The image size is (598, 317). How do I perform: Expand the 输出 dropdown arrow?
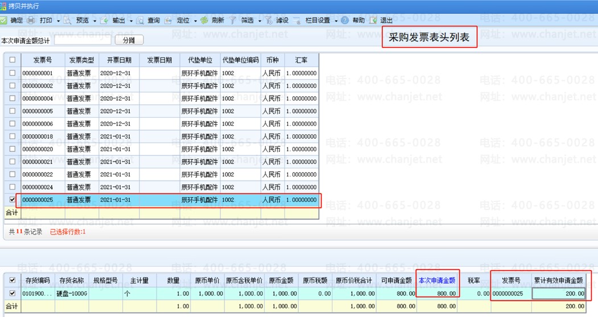point(131,21)
